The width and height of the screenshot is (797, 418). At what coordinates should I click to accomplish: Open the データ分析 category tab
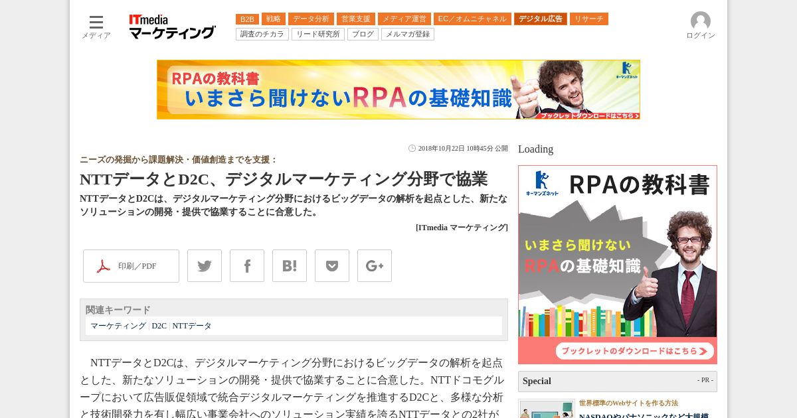pyautogui.click(x=311, y=19)
